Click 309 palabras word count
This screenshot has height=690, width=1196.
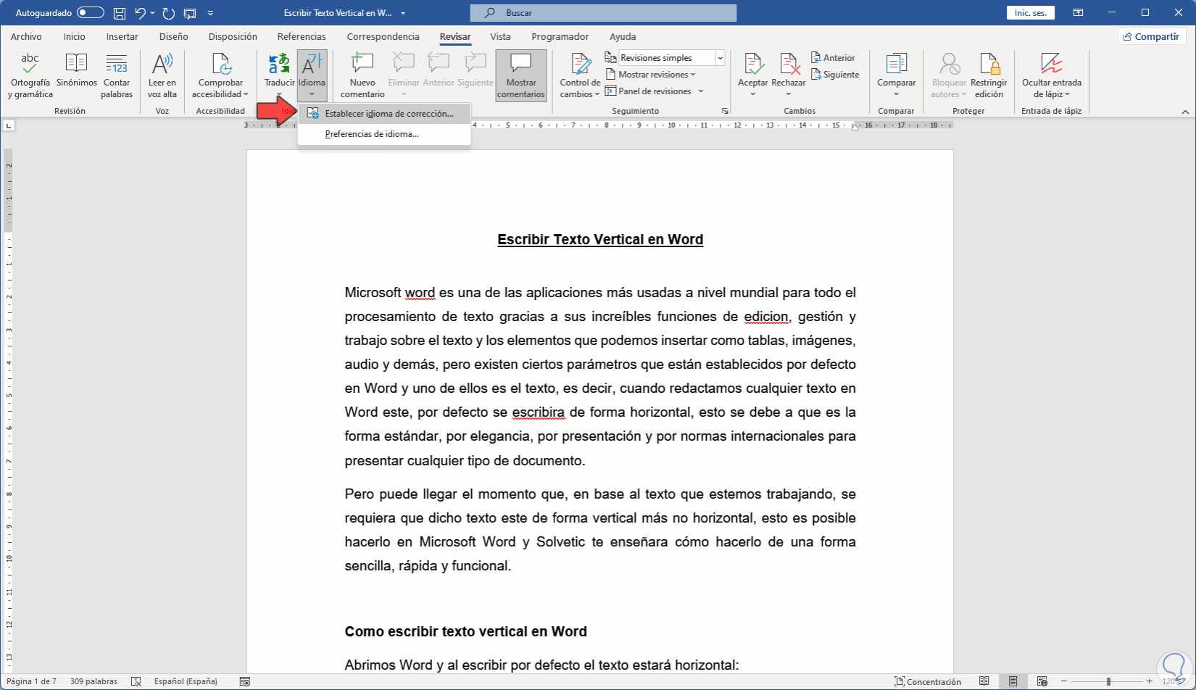[94, 681]
